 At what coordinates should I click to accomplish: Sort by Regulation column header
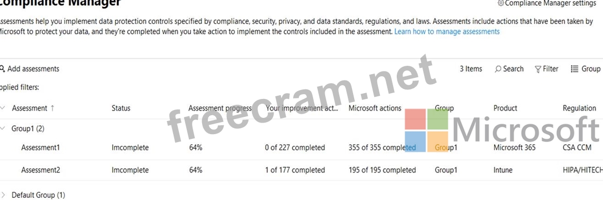click(x=579, y=108)
